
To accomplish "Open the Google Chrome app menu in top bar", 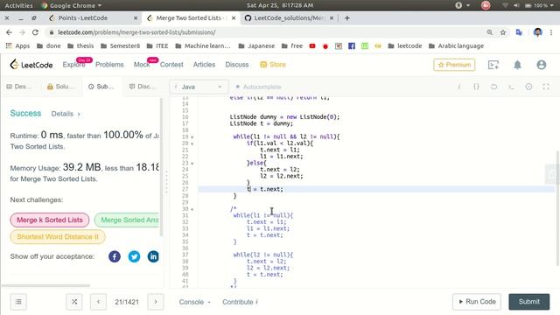I will pos(71,5).
